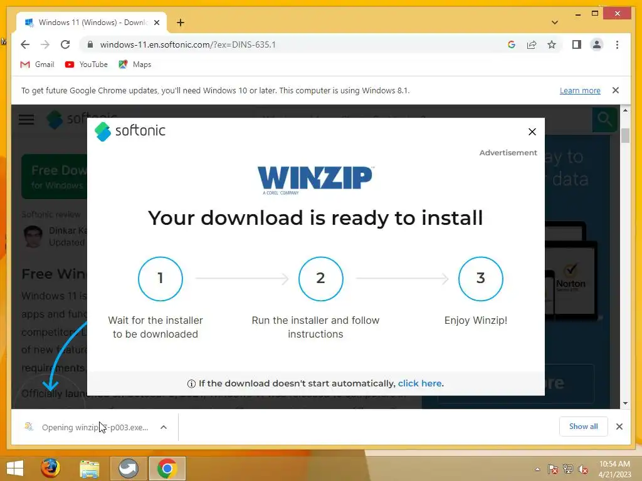Expand the winzip download options chevron
The image size is (642, 481).
(164, 427)
